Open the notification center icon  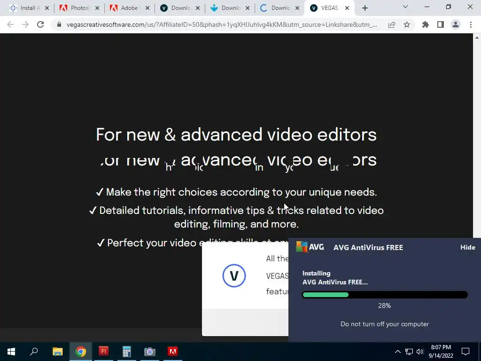(x=465, y=352)
